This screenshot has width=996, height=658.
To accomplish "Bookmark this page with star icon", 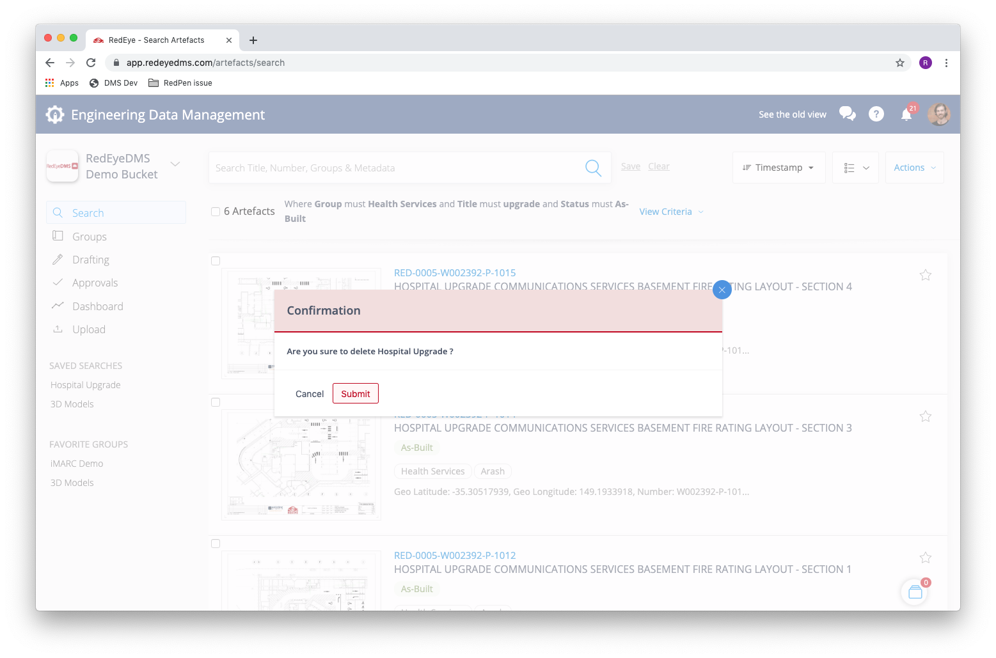I will point(899,63).
